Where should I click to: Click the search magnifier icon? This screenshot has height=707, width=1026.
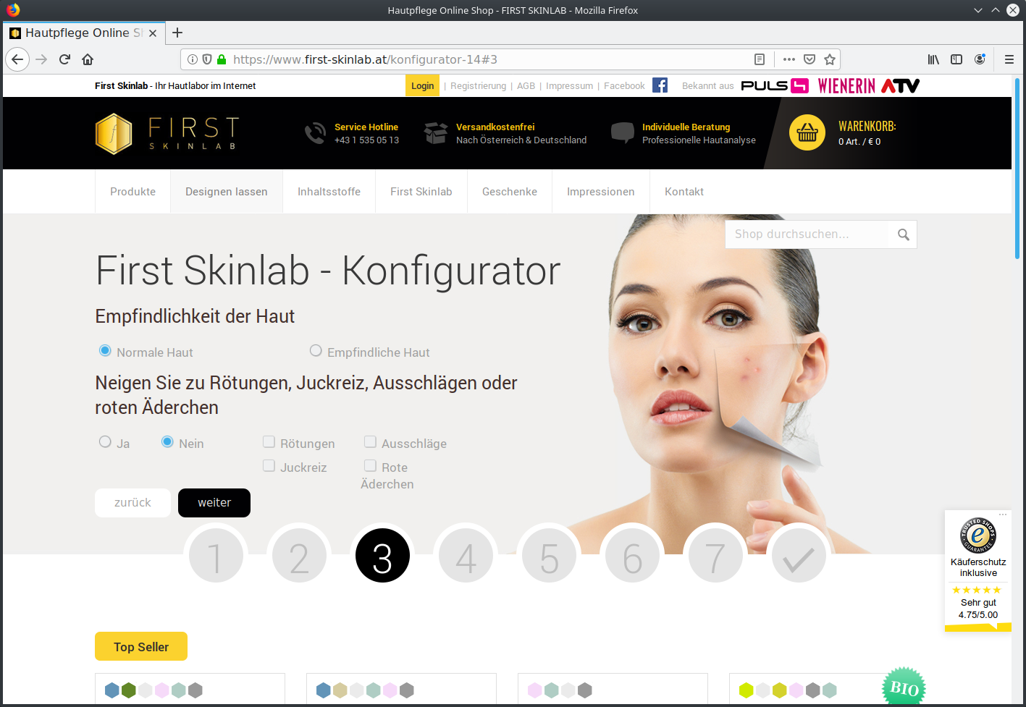click(903, 234)
